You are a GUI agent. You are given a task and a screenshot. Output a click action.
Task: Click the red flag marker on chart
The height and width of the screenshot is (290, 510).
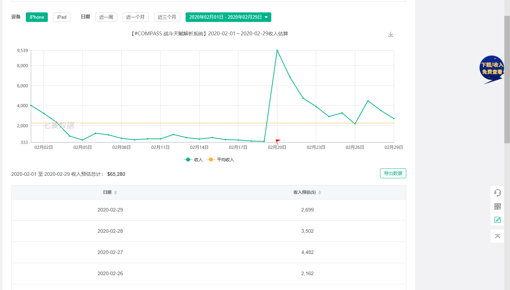pyautogui.click(x=278, y=141)
